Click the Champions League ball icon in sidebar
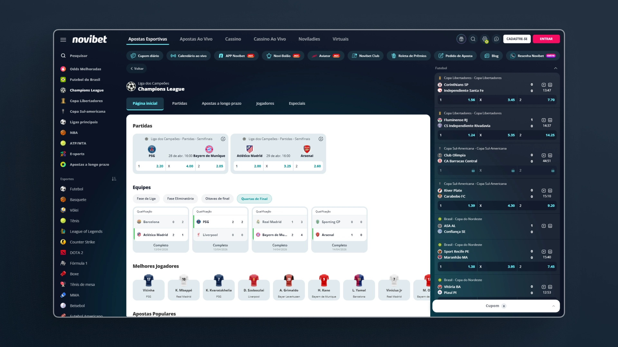618x347 pixels. pos(63,90)
